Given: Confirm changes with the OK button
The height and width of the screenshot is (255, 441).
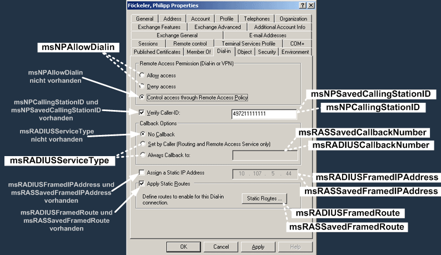Looking at the screenshot, I should point(183,247).
